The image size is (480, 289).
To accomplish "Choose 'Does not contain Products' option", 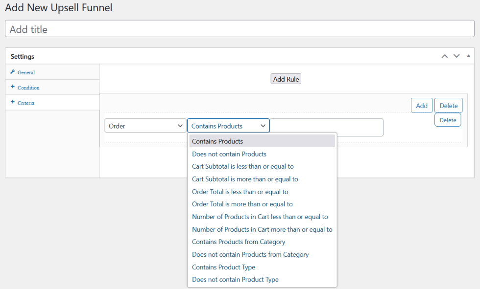I will 229,154.
